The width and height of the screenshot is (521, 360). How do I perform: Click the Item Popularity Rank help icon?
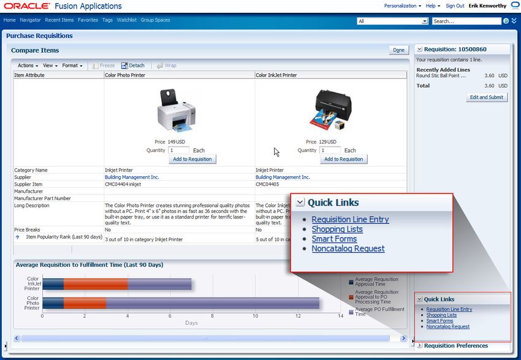tap(17, 237)
